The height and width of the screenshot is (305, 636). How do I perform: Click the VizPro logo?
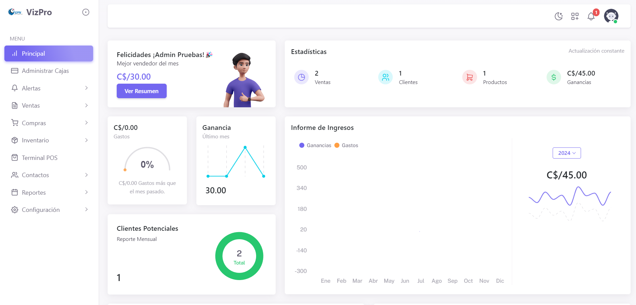30,12
